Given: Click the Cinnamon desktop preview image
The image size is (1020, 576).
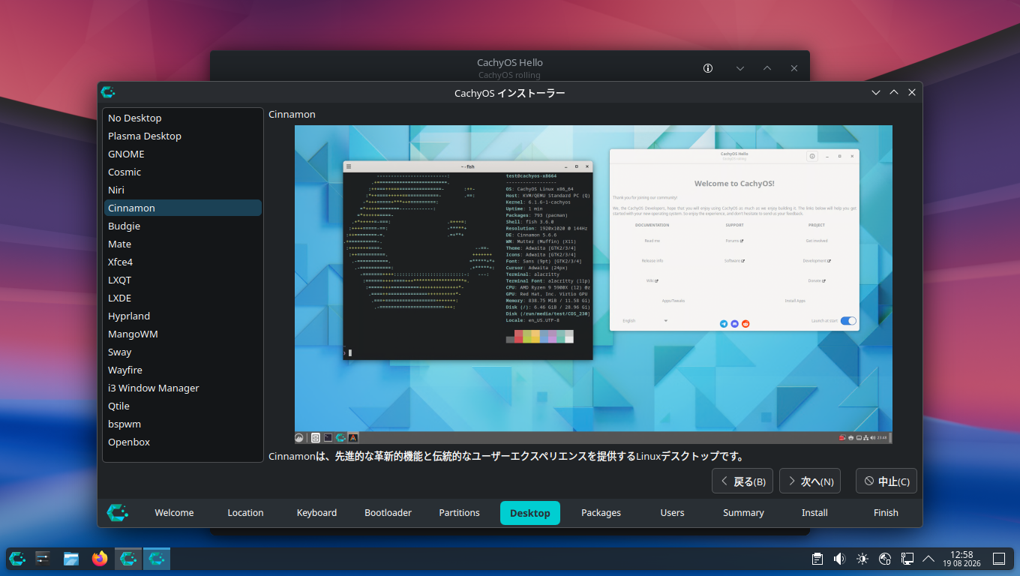Looking at the screenshot, I should point(593,284).
